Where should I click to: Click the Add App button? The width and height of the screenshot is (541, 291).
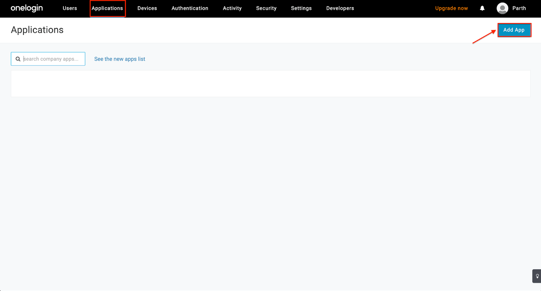(514, 30)
